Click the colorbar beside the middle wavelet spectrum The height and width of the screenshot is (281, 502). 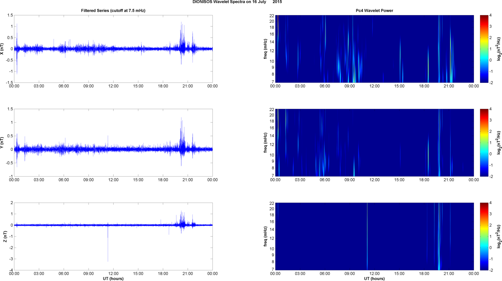coord(484,142)
